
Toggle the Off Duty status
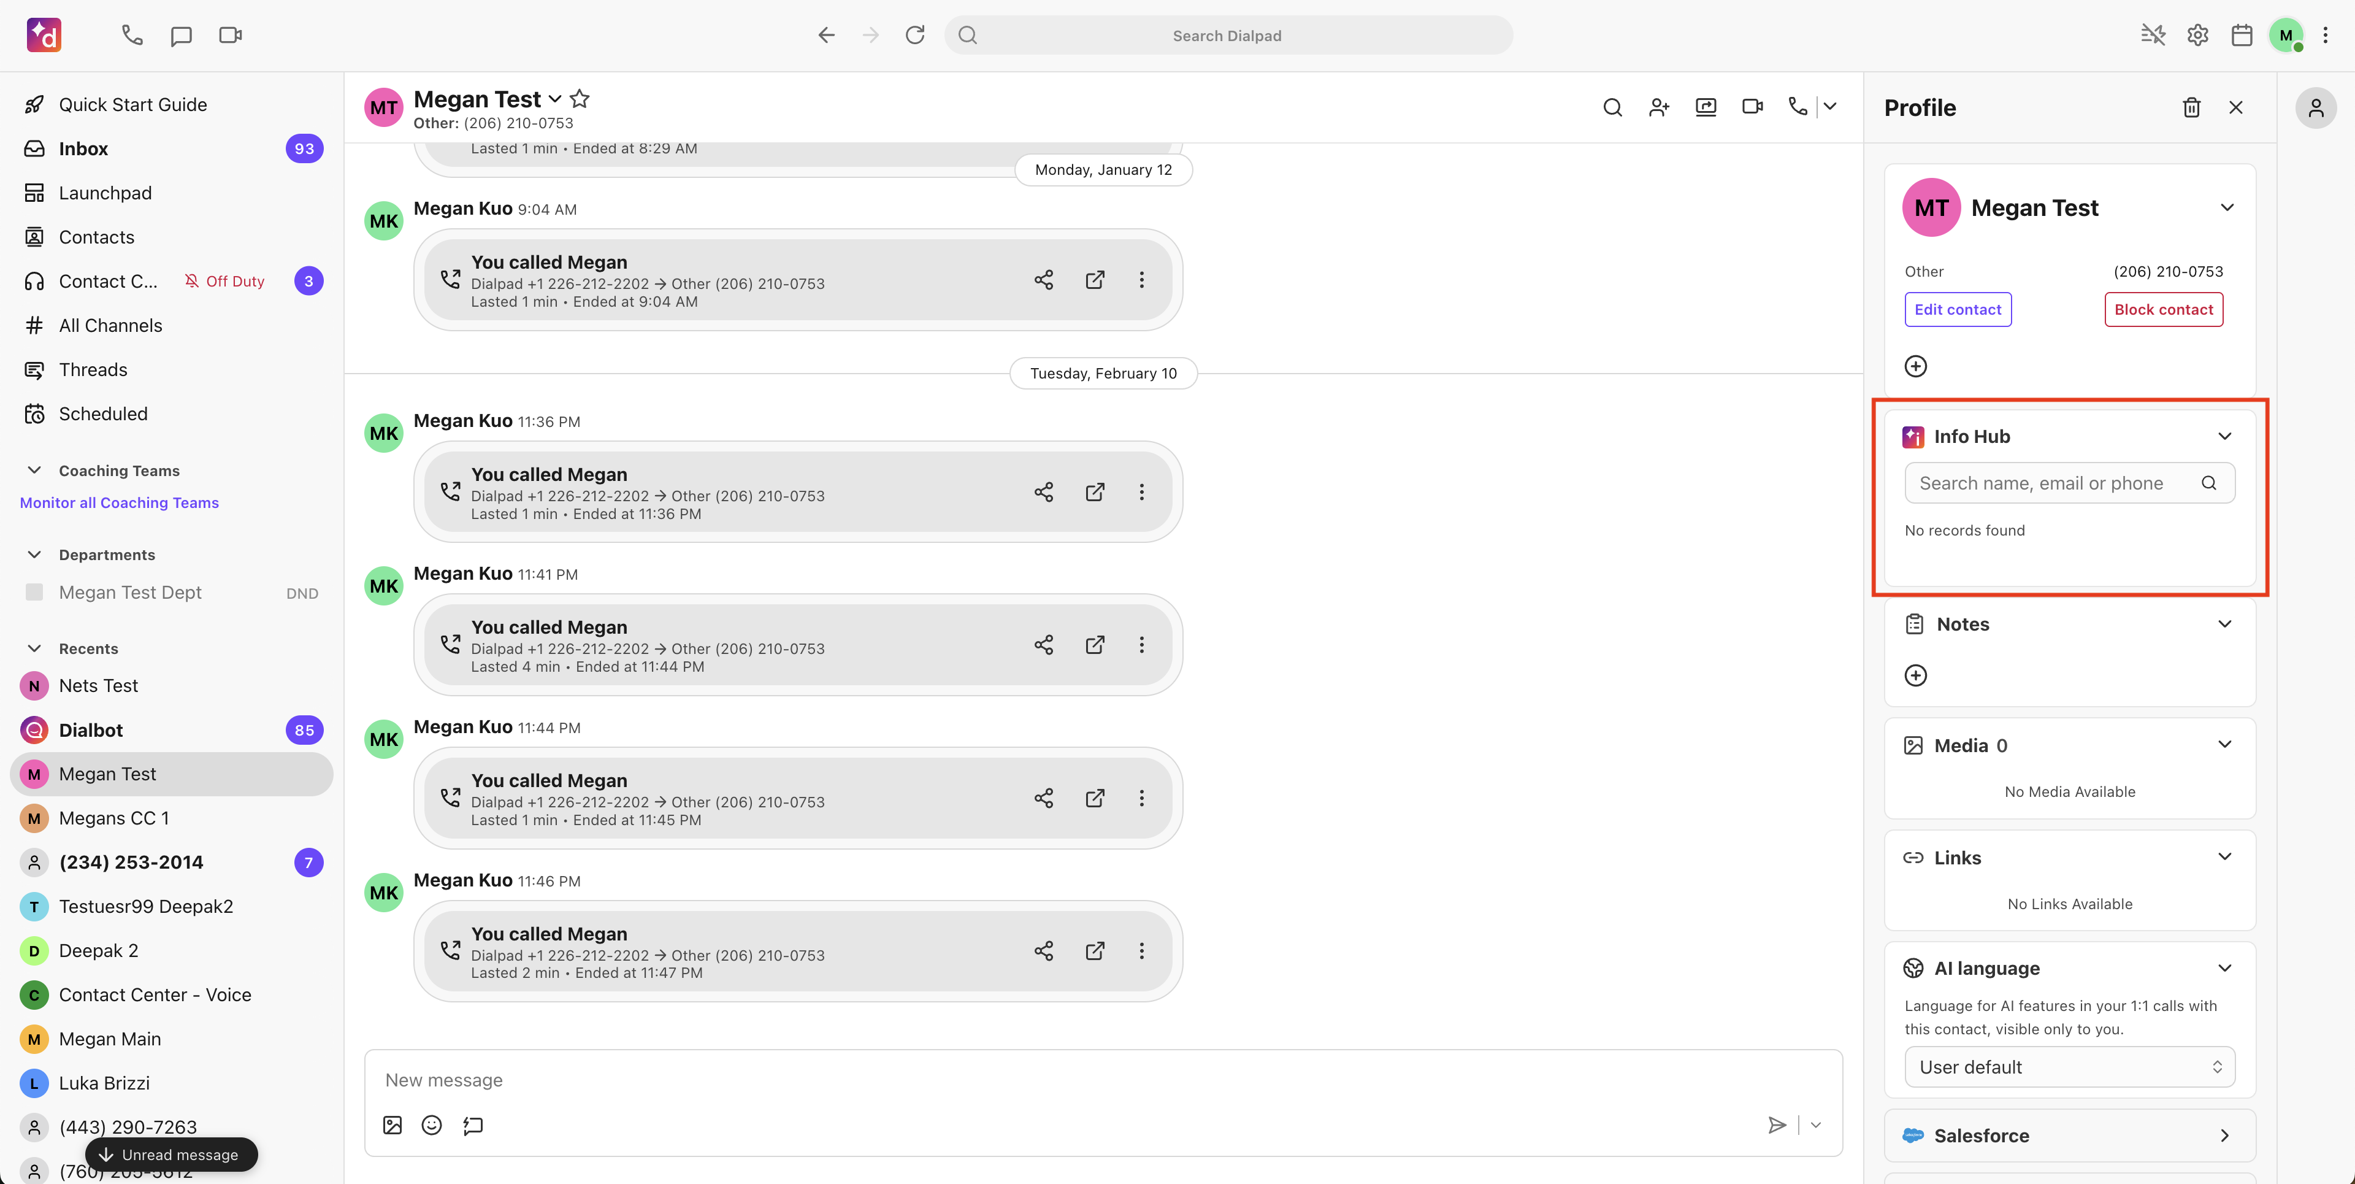[x=225, y=282]
